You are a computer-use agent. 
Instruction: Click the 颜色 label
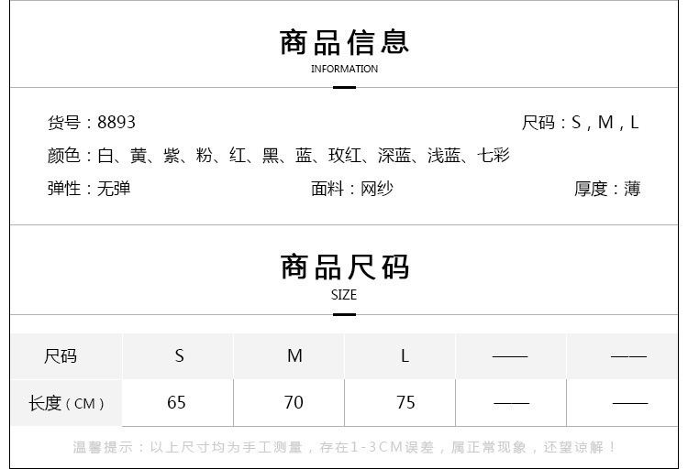[63, 156]
